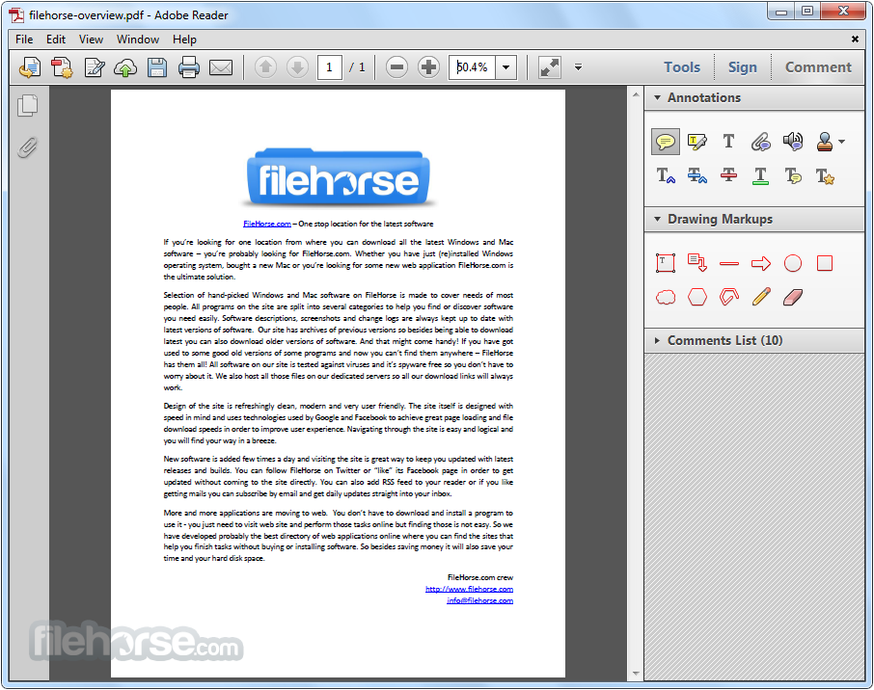
Task: Click the Convert file to PDF icon
Action: (x=62, y=67)
